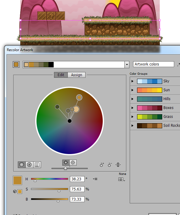Click the S value field 75.63
Image resolution: width=180 pixels, height=215 pixels.
tap(77, 189)
